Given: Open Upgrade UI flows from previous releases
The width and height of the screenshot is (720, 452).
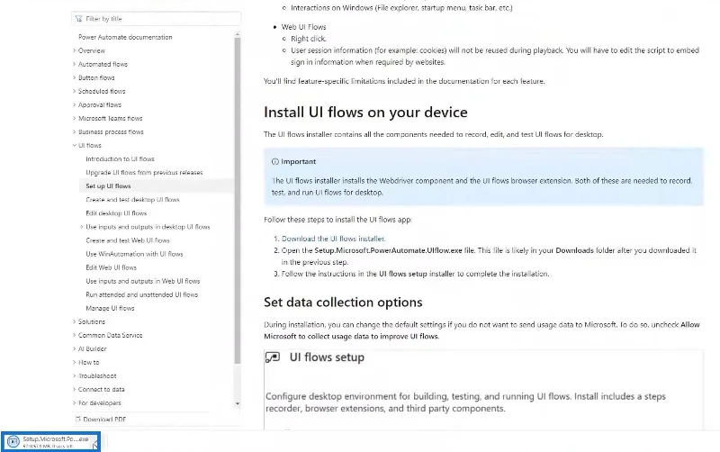Looking at the screenshot, I should click(x=144, y=173).
